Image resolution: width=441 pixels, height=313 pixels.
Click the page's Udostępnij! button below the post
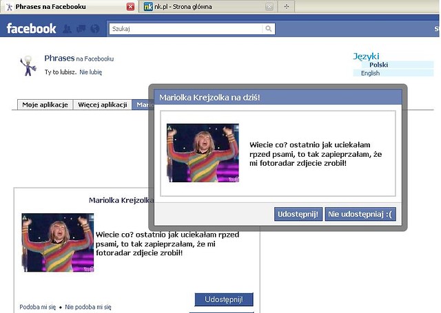pos(224,299)
